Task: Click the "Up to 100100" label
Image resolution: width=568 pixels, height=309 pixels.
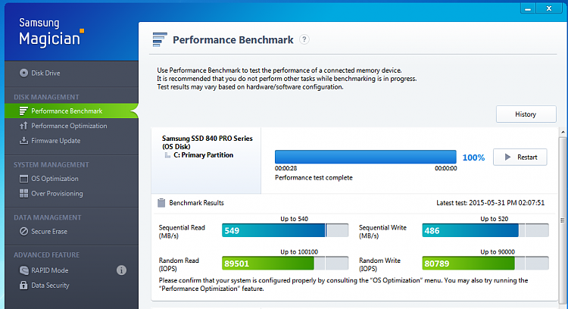Action: pyautogui.click(x=299, y=251)
